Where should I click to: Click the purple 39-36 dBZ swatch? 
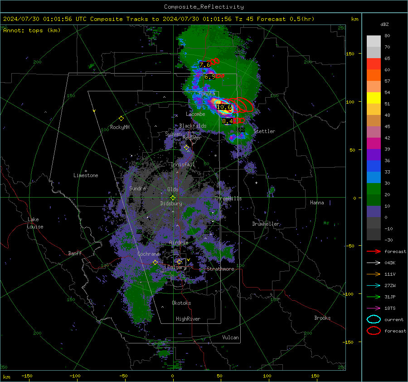click(374, 155)
